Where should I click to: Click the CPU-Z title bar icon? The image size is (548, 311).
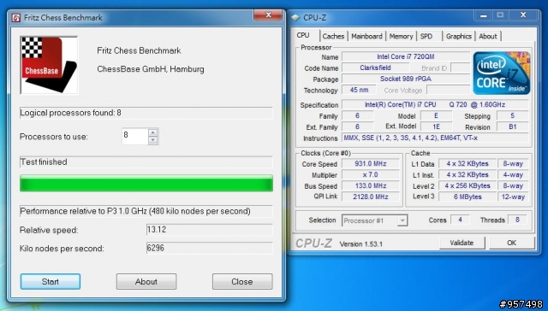tap(295, 17)
